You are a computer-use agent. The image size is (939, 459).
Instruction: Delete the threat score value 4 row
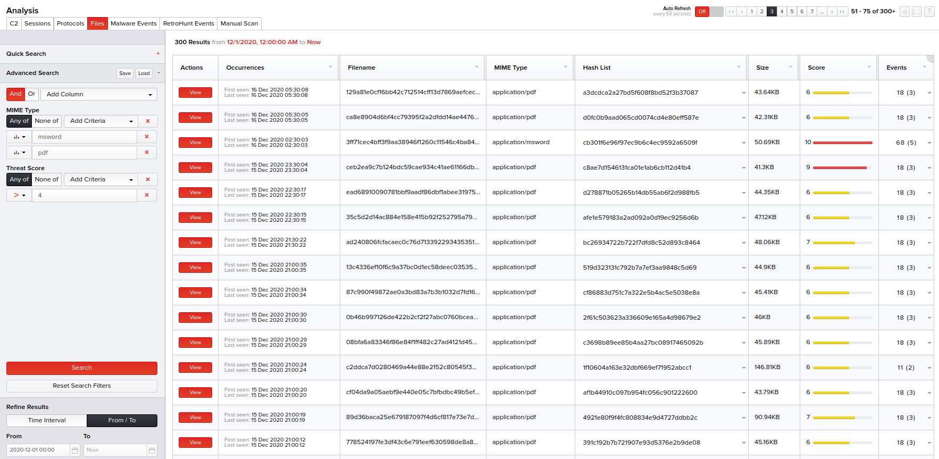pyautogui.click(x=147, y=195)
